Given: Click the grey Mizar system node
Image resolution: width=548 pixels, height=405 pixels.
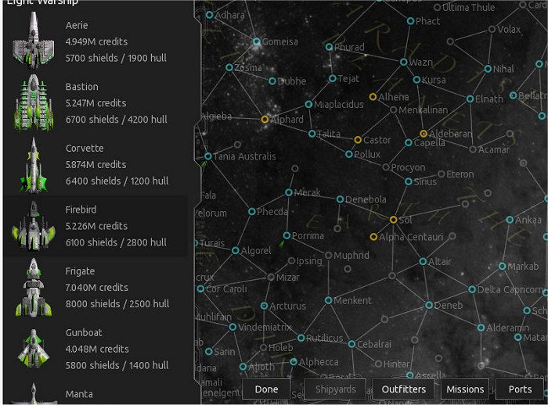Looking at the screenshot, I should [271, 278].
